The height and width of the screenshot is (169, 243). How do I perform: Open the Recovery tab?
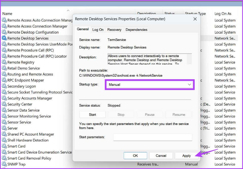pos(114,30)
